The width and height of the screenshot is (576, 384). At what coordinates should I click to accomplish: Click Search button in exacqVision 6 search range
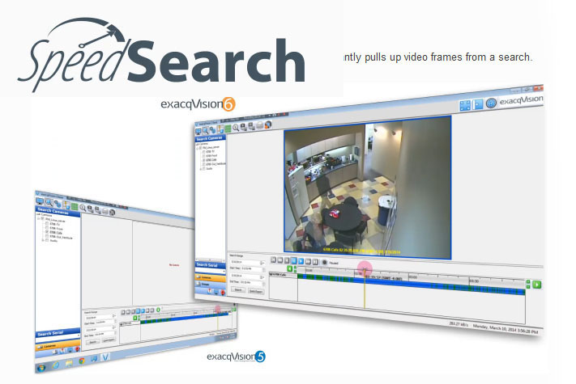click(x=238, y=290)
